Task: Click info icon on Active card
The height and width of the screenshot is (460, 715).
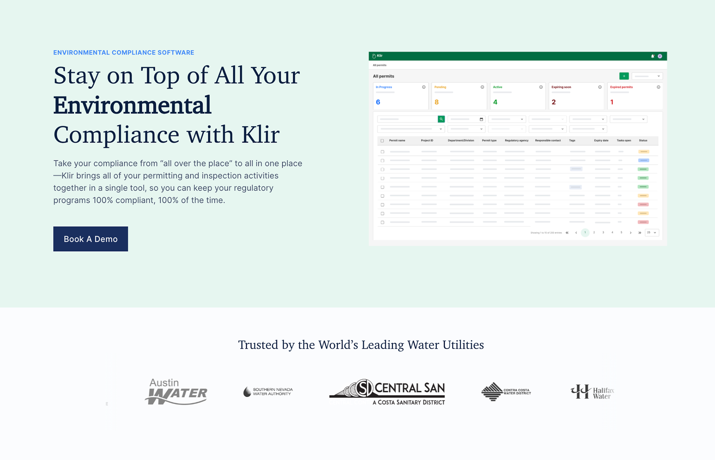Action: 541,87
